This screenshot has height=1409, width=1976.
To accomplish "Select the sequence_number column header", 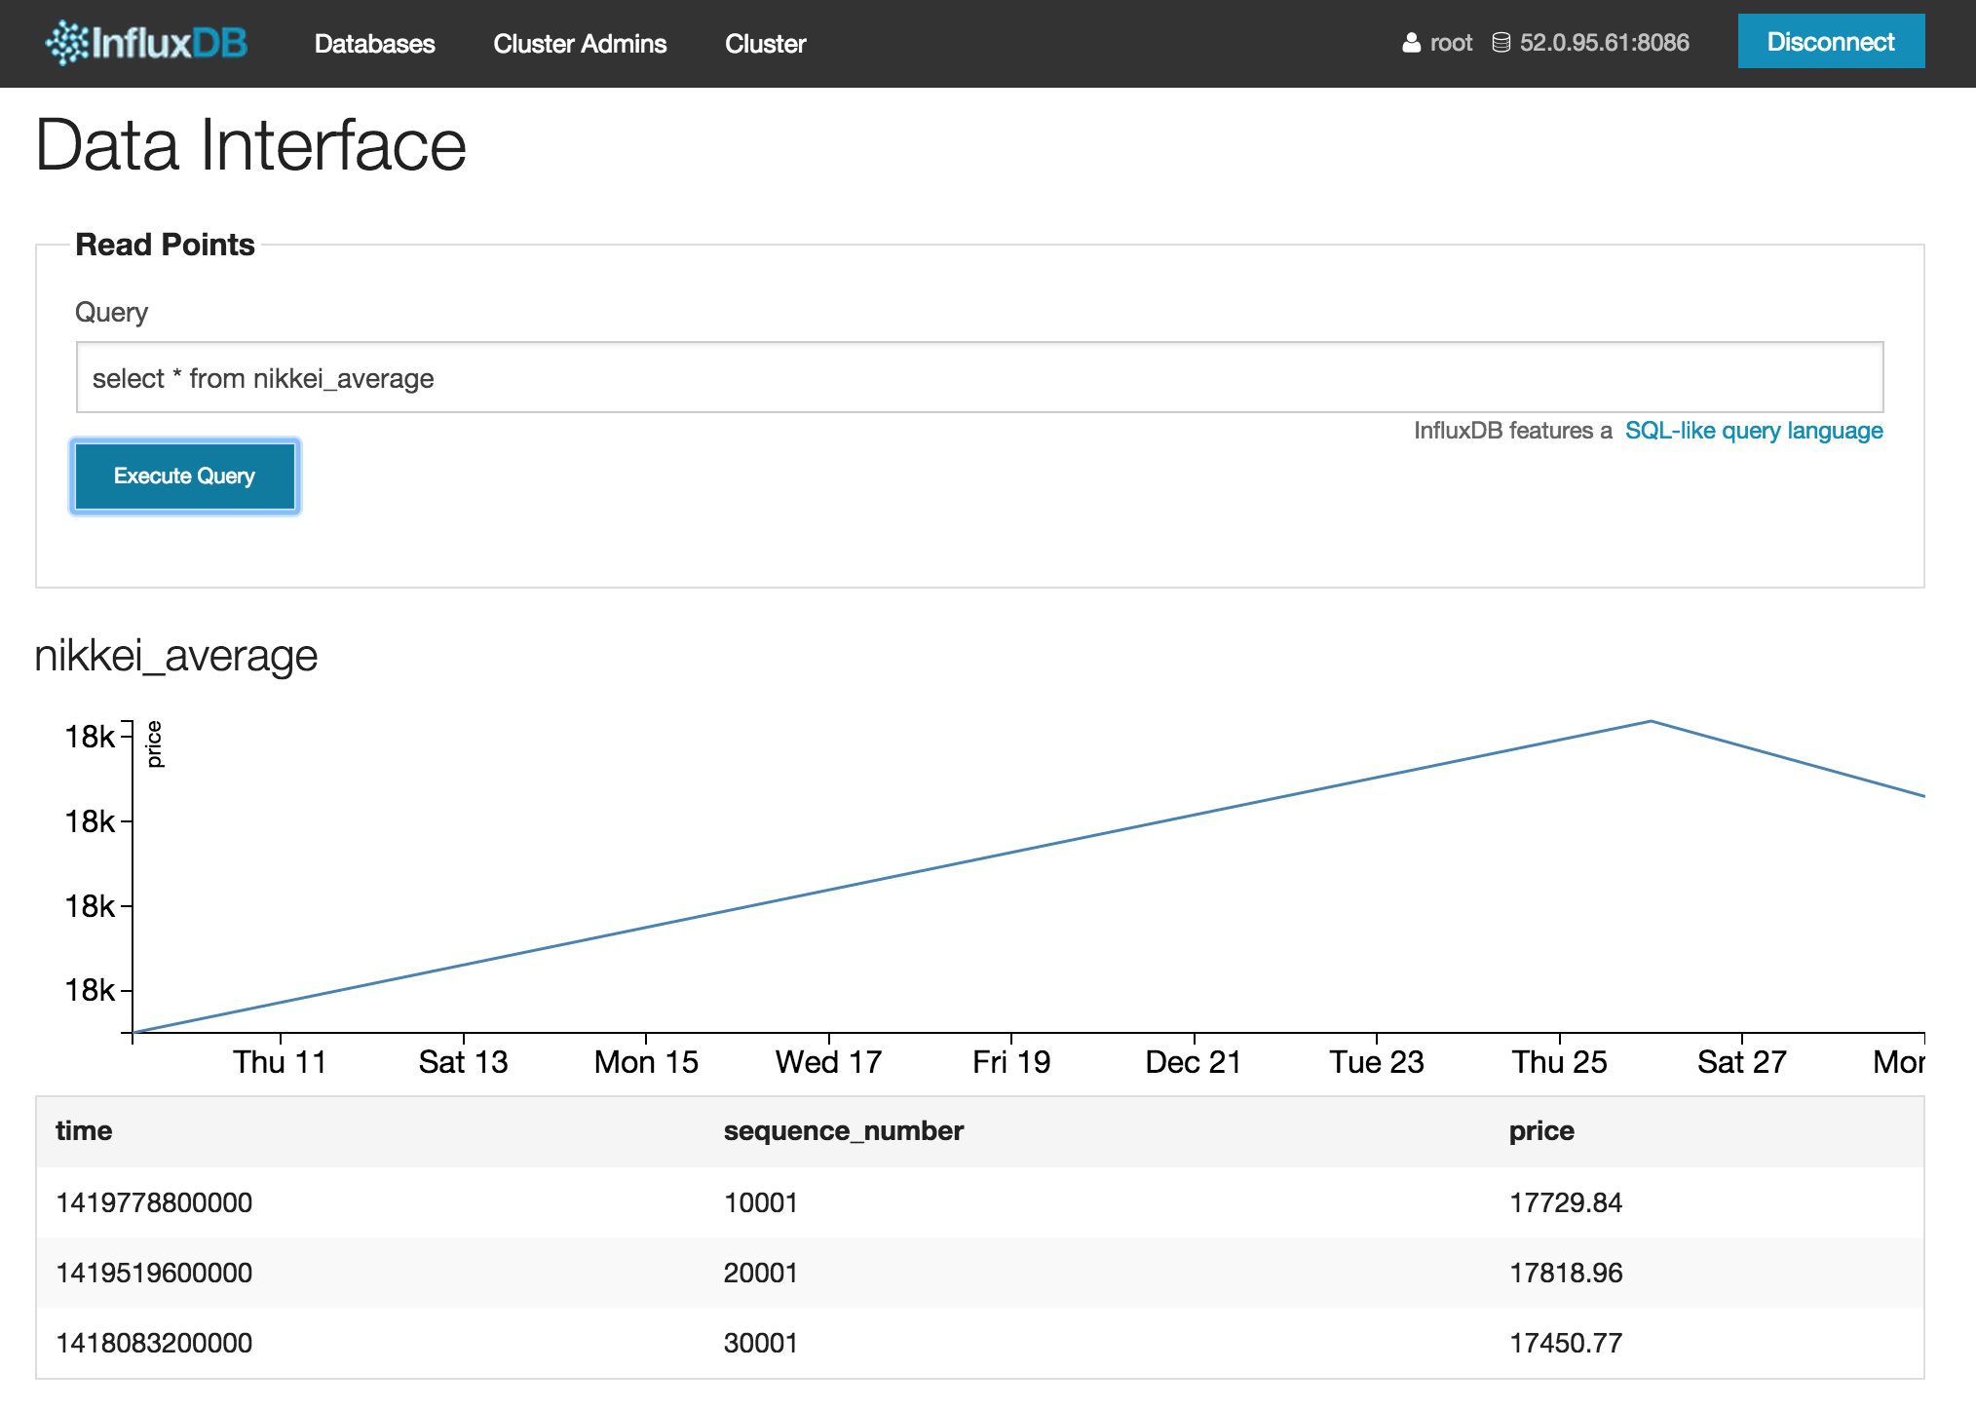I will [x=843, y=1130].
